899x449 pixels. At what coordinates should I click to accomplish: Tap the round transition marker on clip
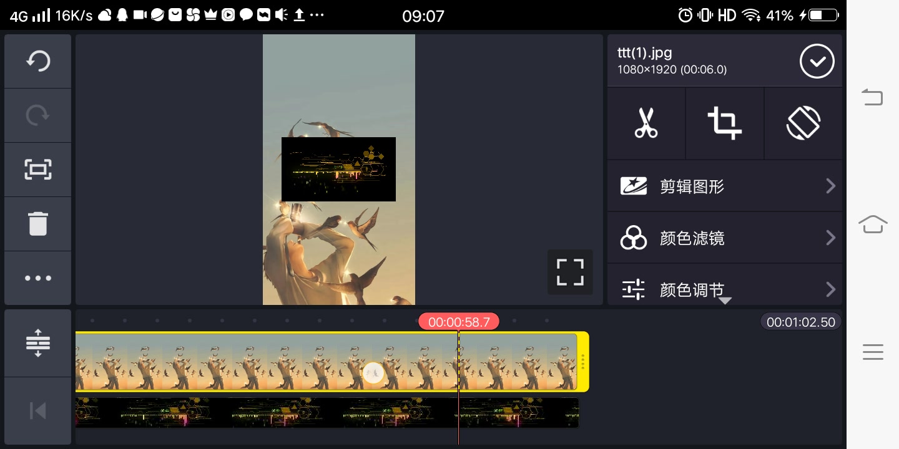point(373,373)
